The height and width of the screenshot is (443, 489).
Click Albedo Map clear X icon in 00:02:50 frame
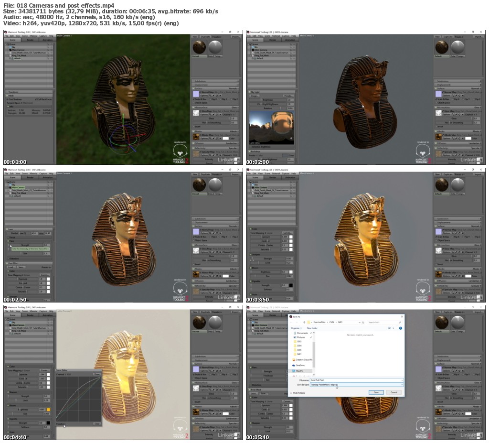click(x=221, y=276)
